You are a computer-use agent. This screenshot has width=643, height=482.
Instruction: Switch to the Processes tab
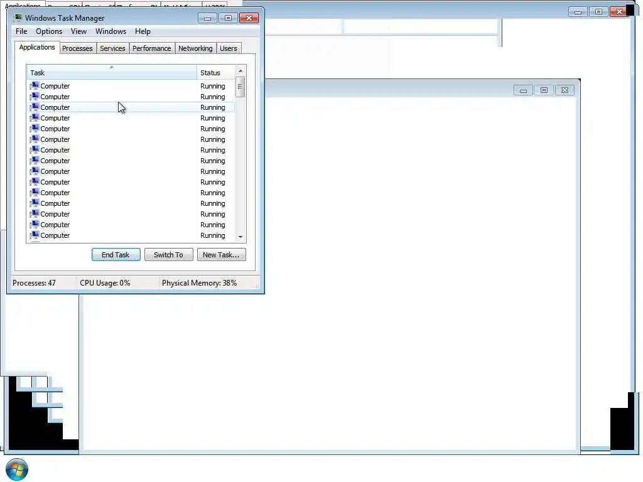[77, 48]
